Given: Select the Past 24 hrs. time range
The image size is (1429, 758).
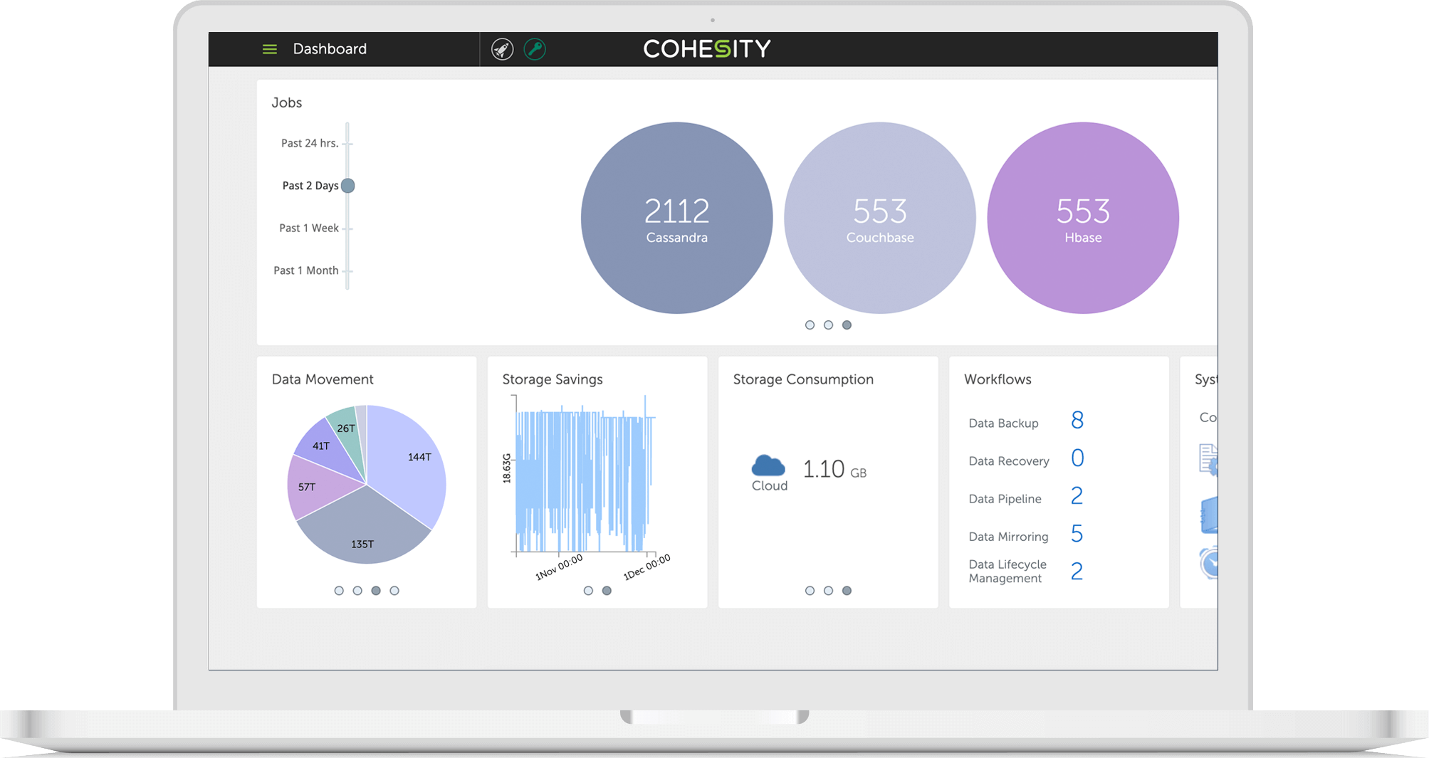Looking at the screenshot, I should (x=310, y=143).
